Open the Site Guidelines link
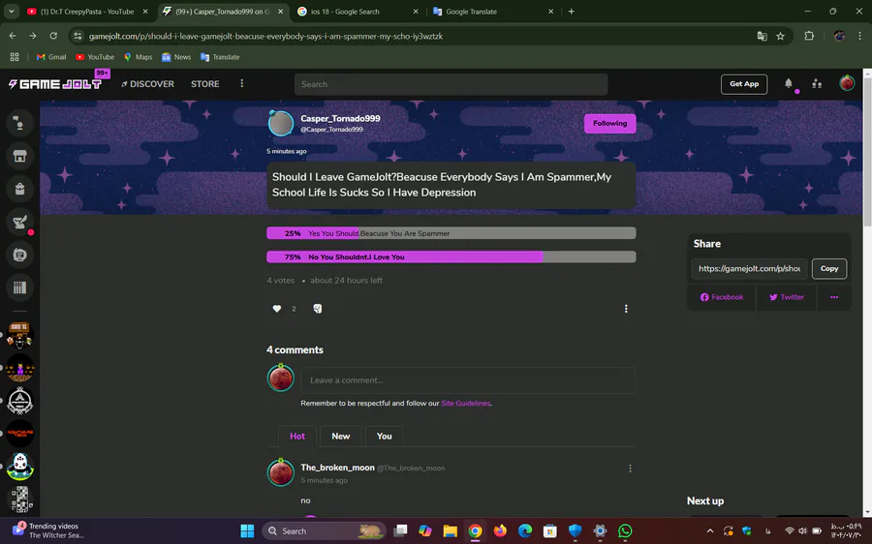 pyautogui.click(x=465, y=404)
